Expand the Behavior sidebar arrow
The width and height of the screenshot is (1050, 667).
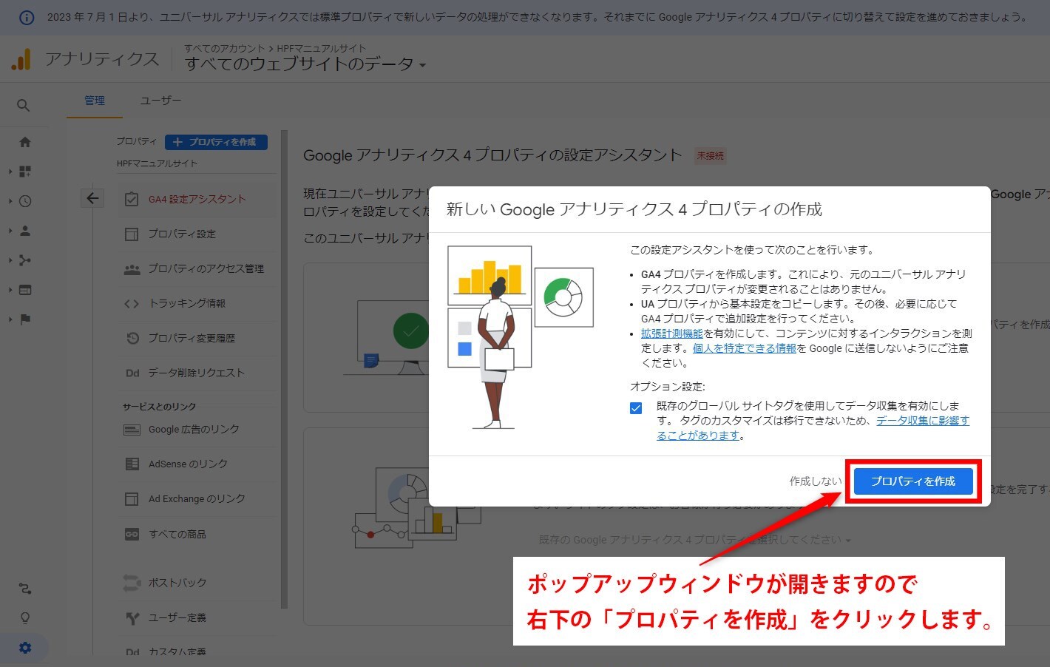tap(10, 290)
